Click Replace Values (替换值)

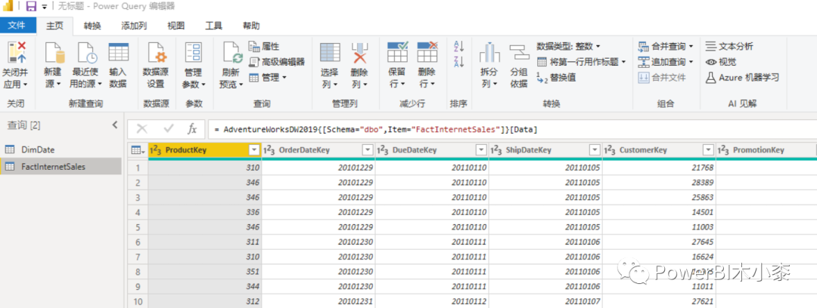pos(556,78)
